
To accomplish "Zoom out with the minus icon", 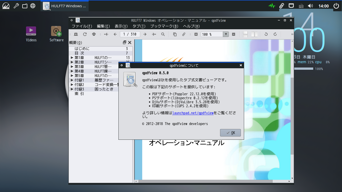I will (x=234, y=34).
